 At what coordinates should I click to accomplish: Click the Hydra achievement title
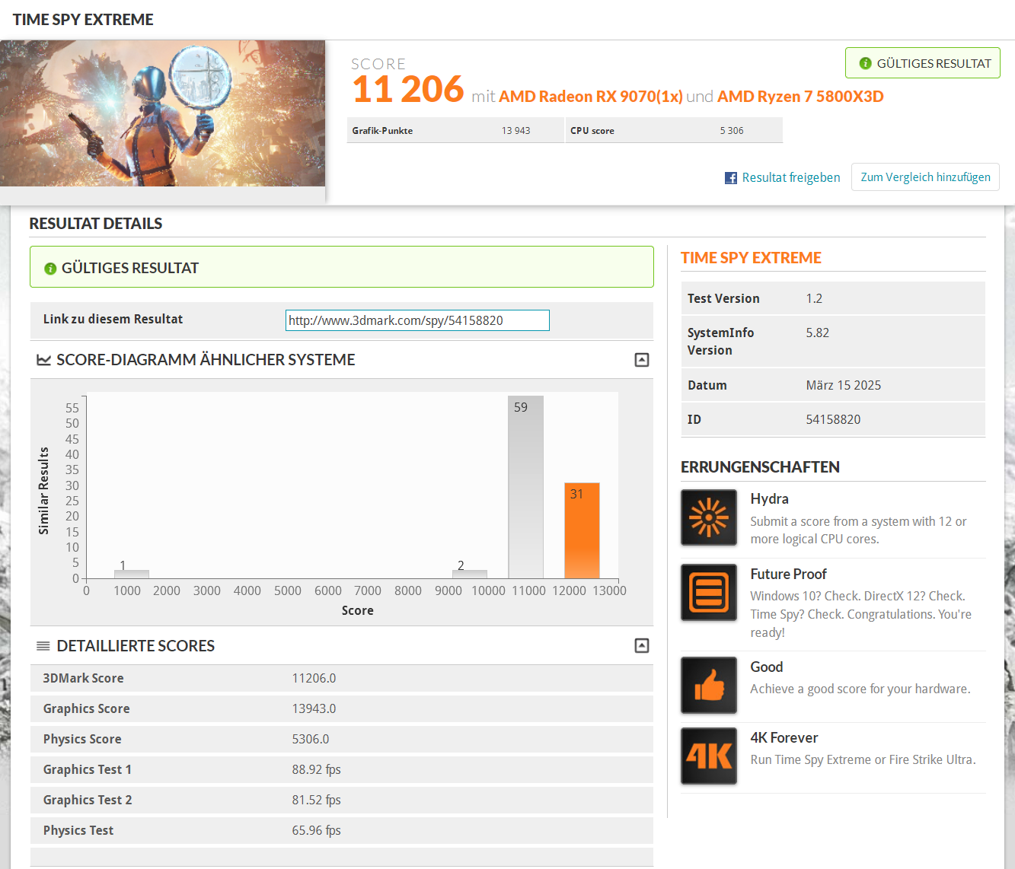(769, 498)
